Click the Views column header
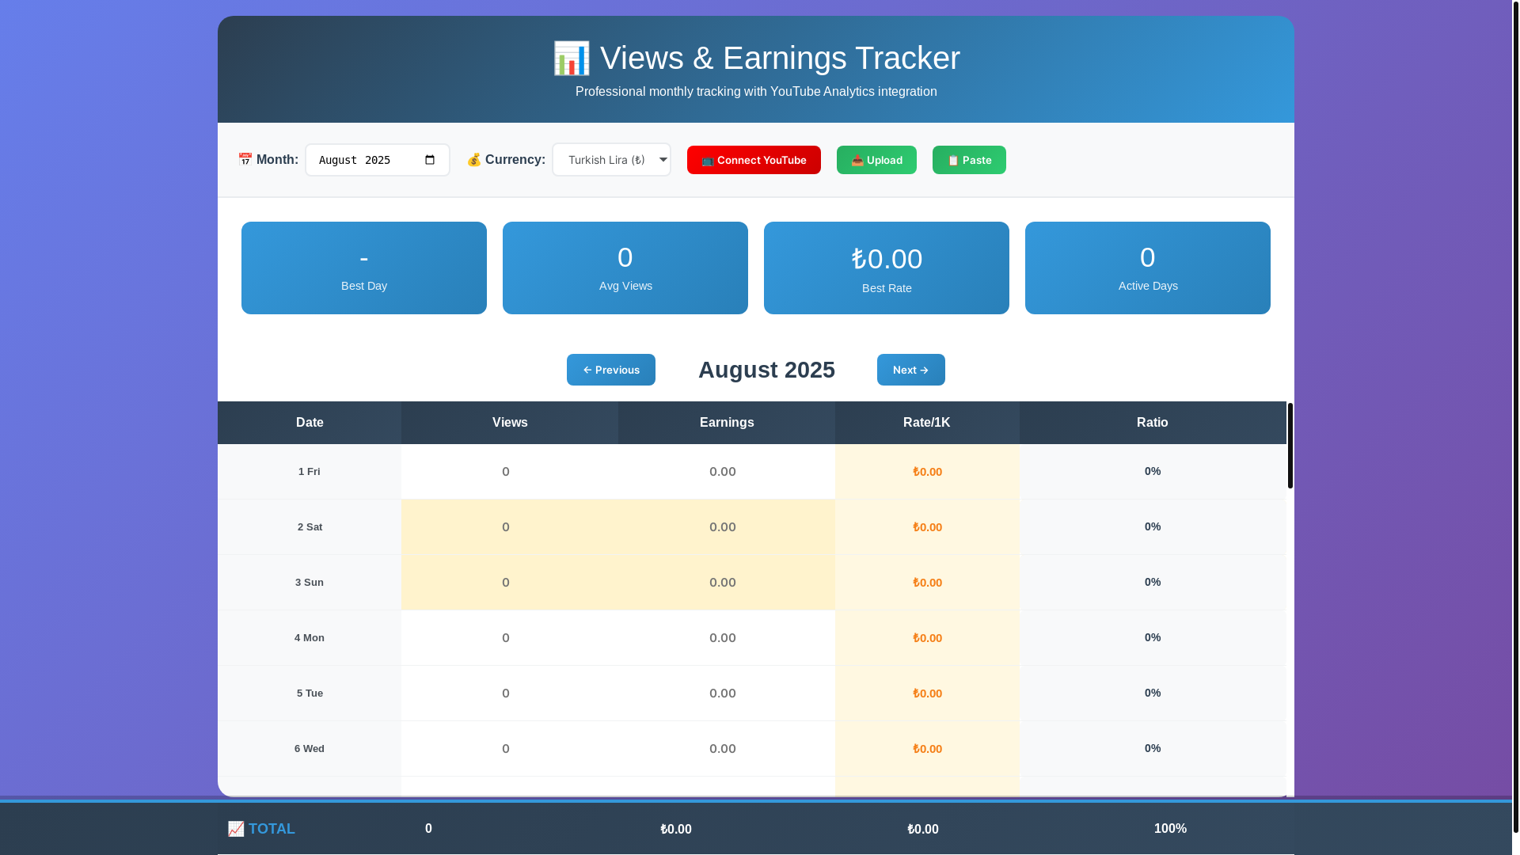Screen dimensions: 1520x855 click(x=510, y=423)
